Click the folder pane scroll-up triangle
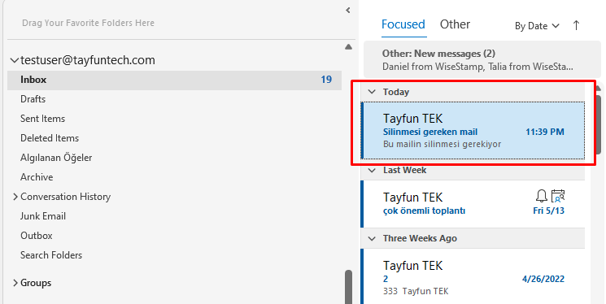The height and width of the screenshot is (304, 606). [x=348, y=47]
